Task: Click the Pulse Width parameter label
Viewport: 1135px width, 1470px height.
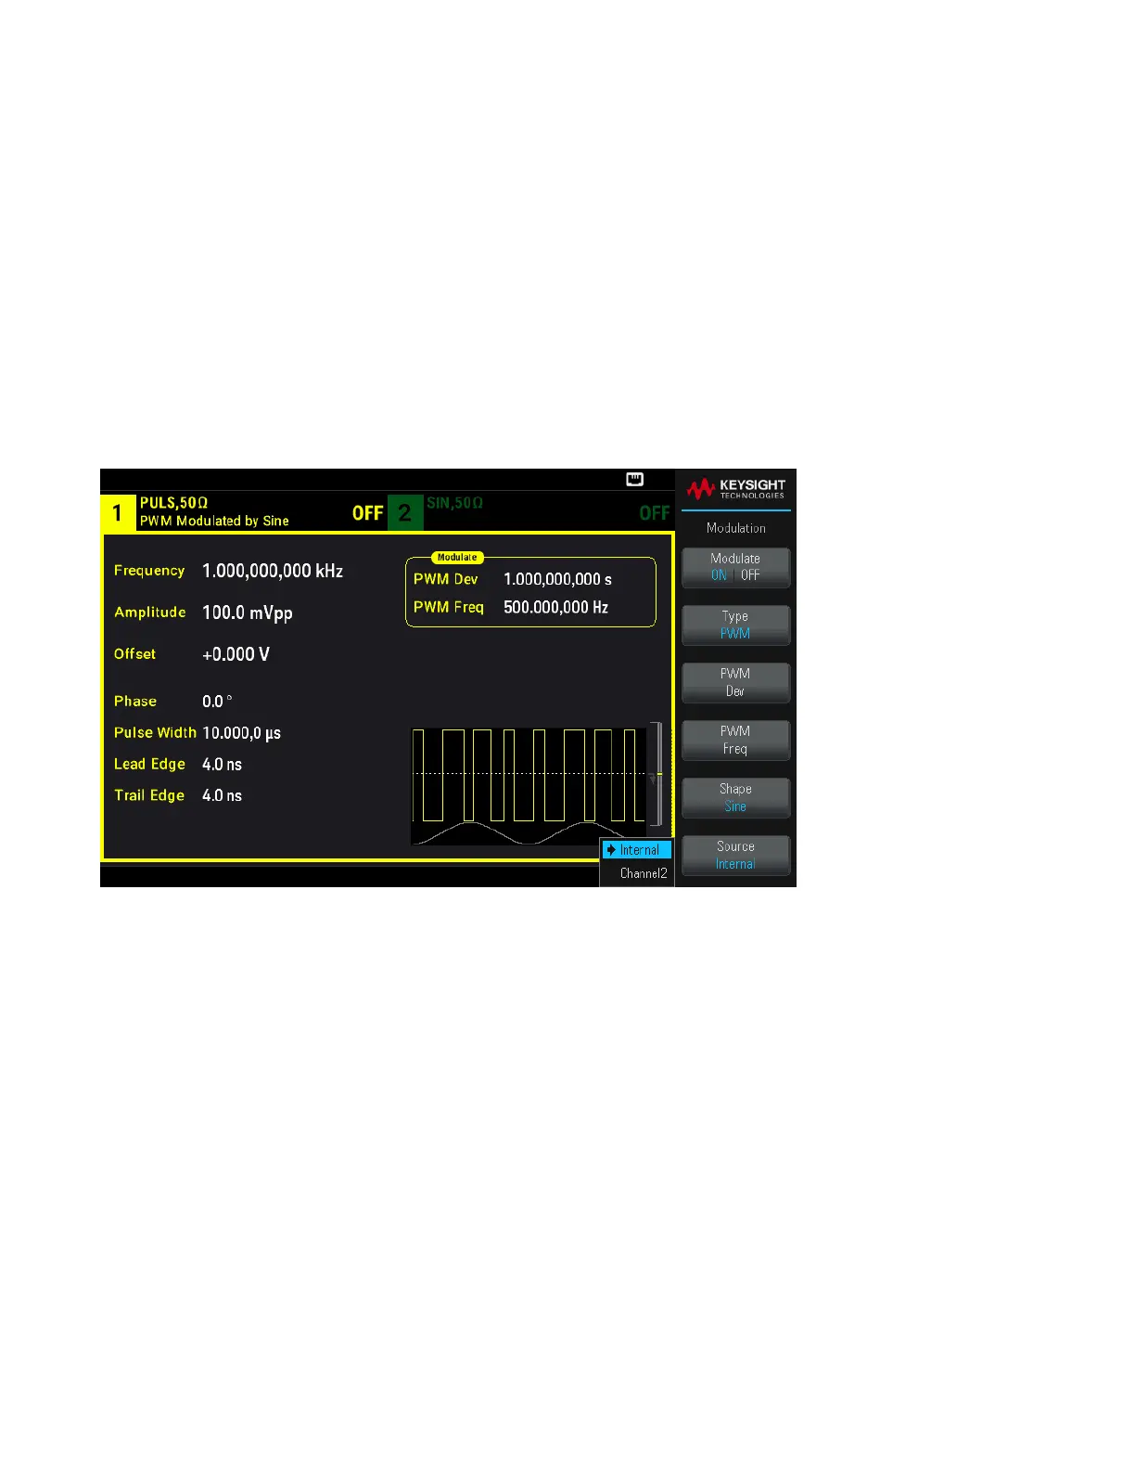Action: coord(155,733)
